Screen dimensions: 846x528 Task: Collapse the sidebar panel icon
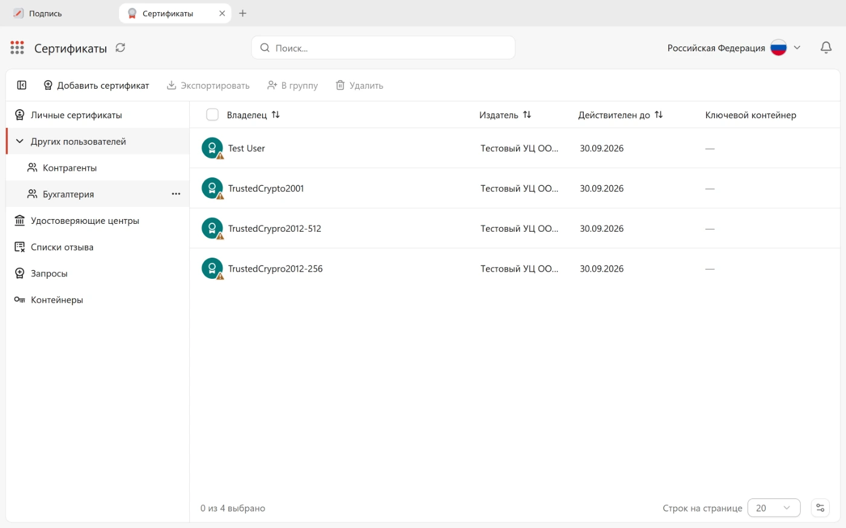pyautogui.click(x=22, y=85)
